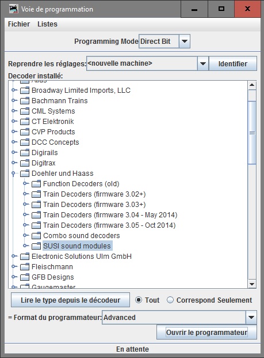The image size is (264, 358).
Task: Expand the Function Decoders (old) node
Action: [26, 183]
